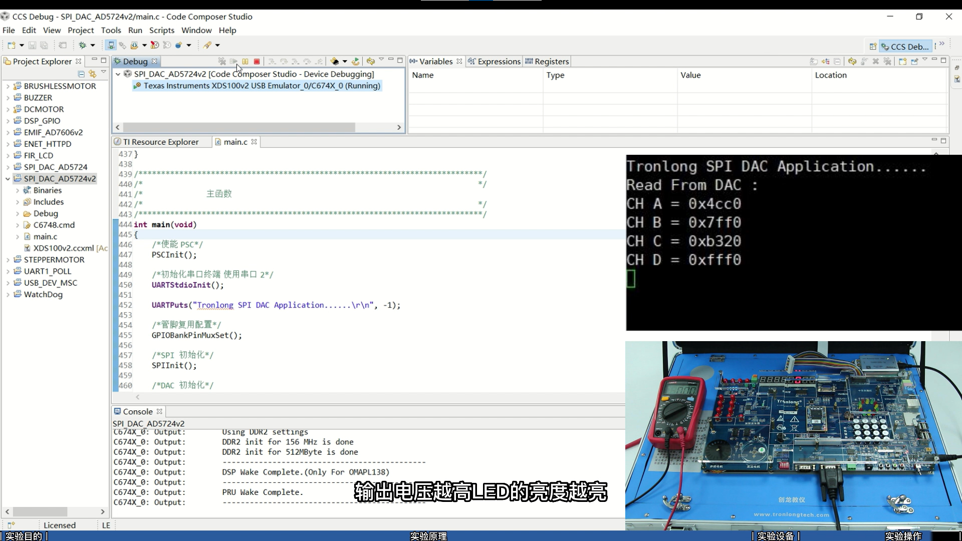
Task: Click the Project Explorer horizontal scrollbar
Action: coord(40,511)
